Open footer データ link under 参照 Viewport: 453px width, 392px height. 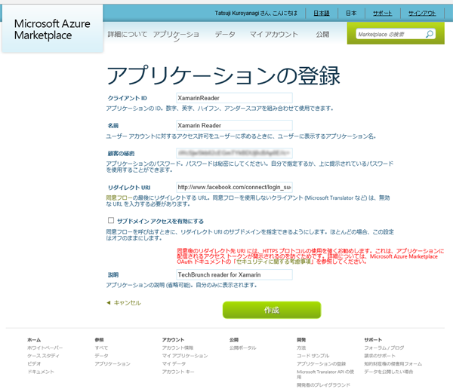click(x=101, y=356)
